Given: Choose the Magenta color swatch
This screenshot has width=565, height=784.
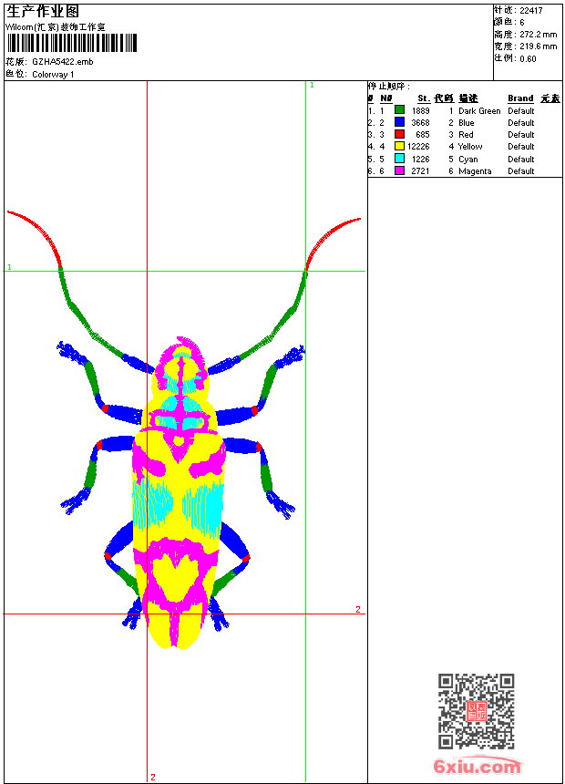Looking at the screenshot, I should [399, 170].
